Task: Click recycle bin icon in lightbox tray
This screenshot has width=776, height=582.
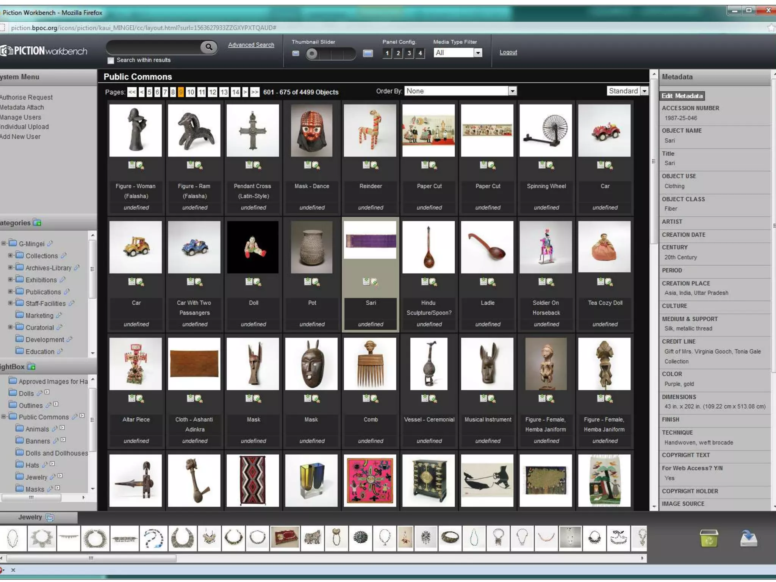Action: click(708, 538)
